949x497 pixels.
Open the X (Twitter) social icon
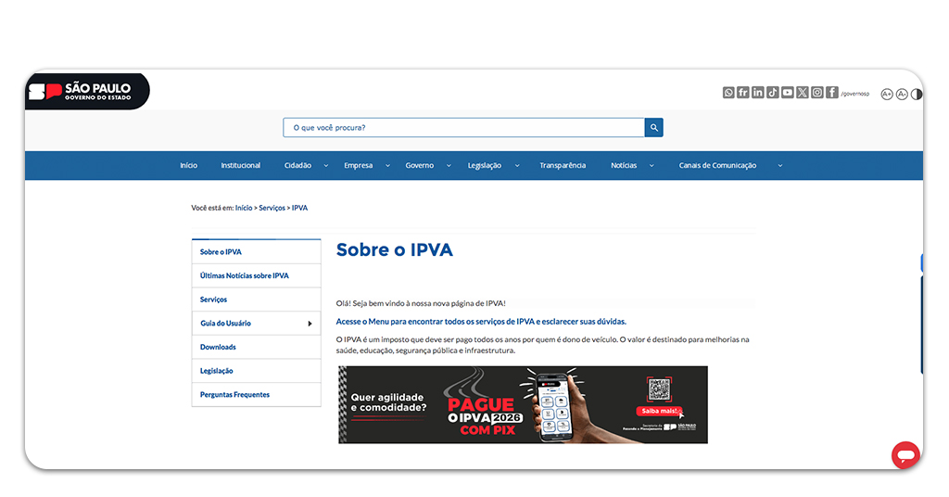click(x=803, y=93)
